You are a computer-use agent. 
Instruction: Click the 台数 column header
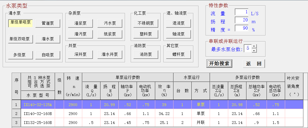[x=182, y=91]
